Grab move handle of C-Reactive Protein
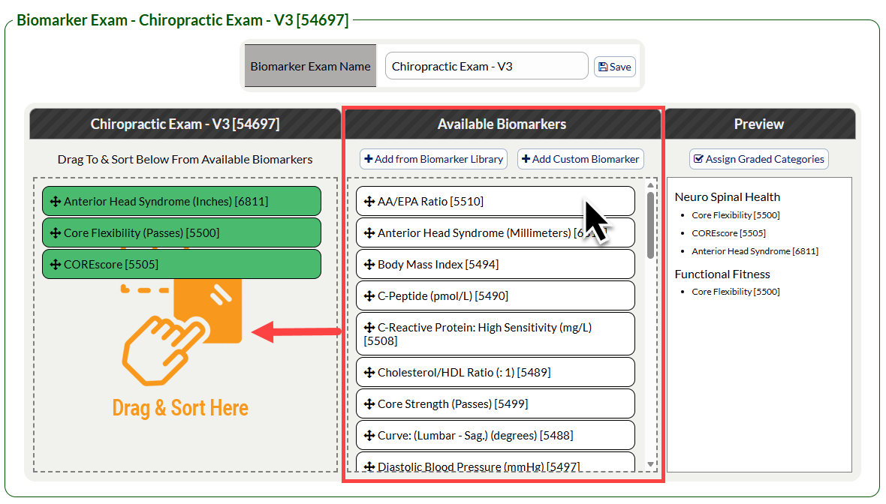Screen dimensions: 886x504 (x=369, y=327)
